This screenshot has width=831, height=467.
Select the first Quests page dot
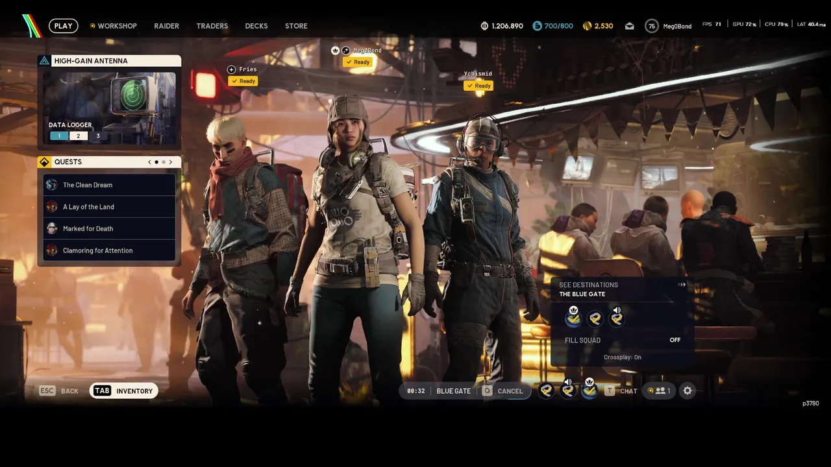tap(156, 162)
